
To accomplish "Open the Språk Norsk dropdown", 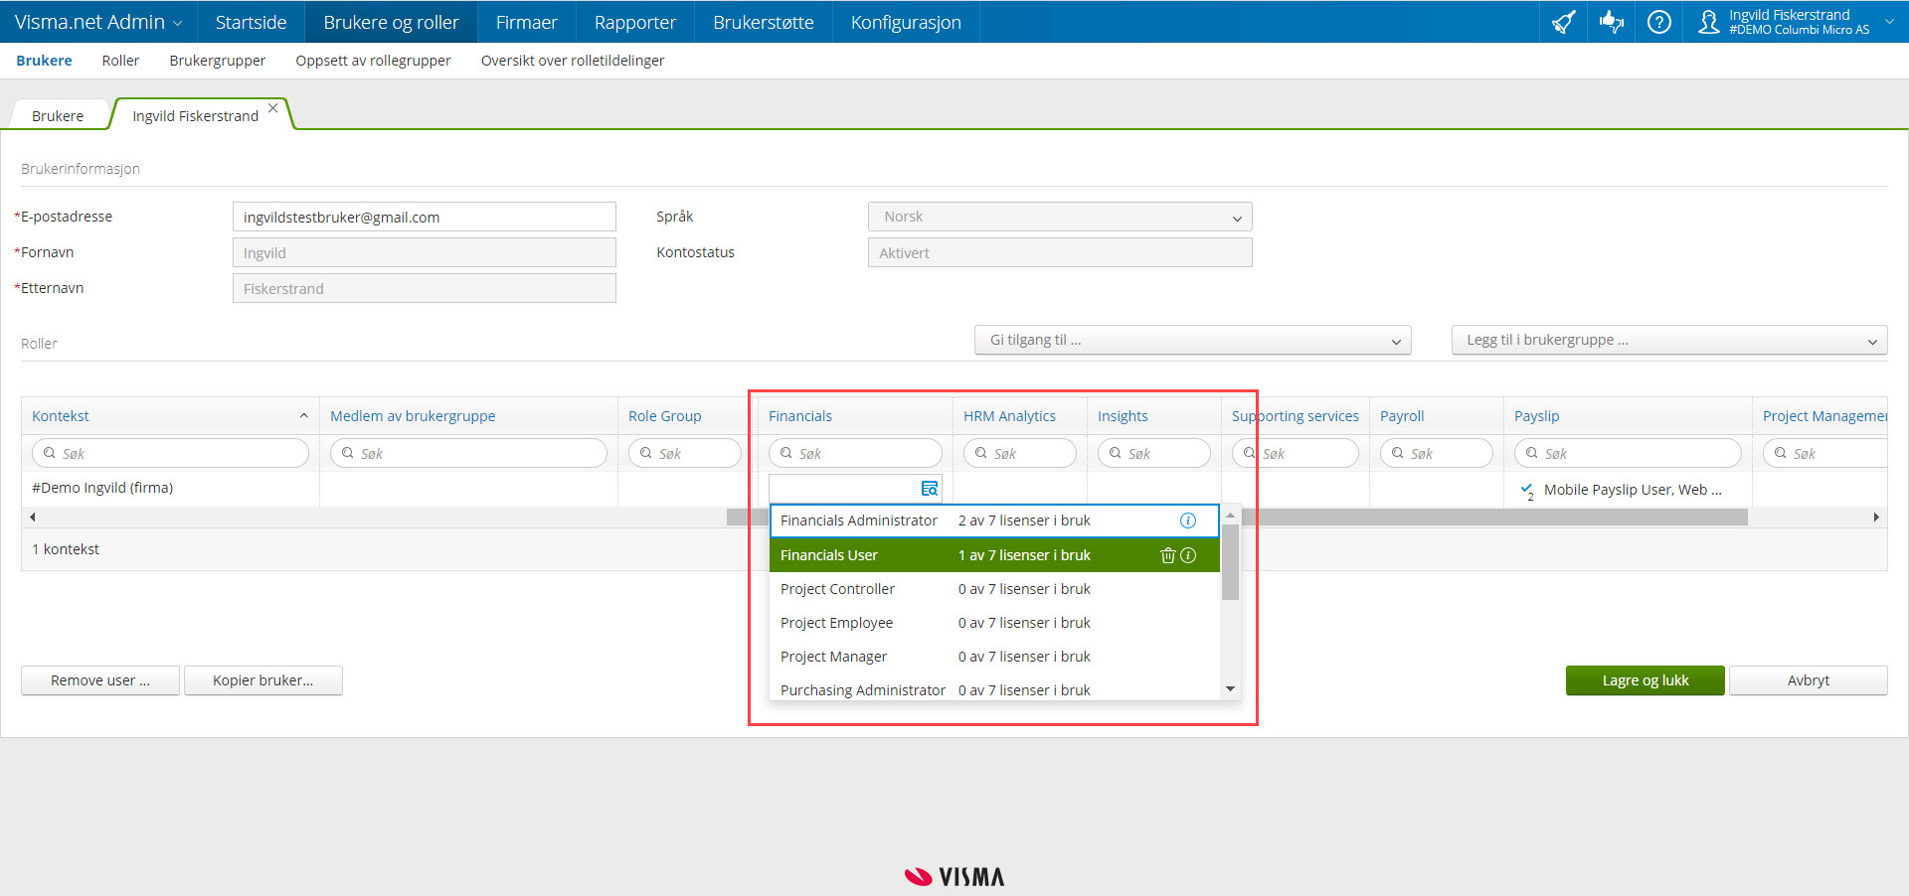I will [x=1060, y=217].
